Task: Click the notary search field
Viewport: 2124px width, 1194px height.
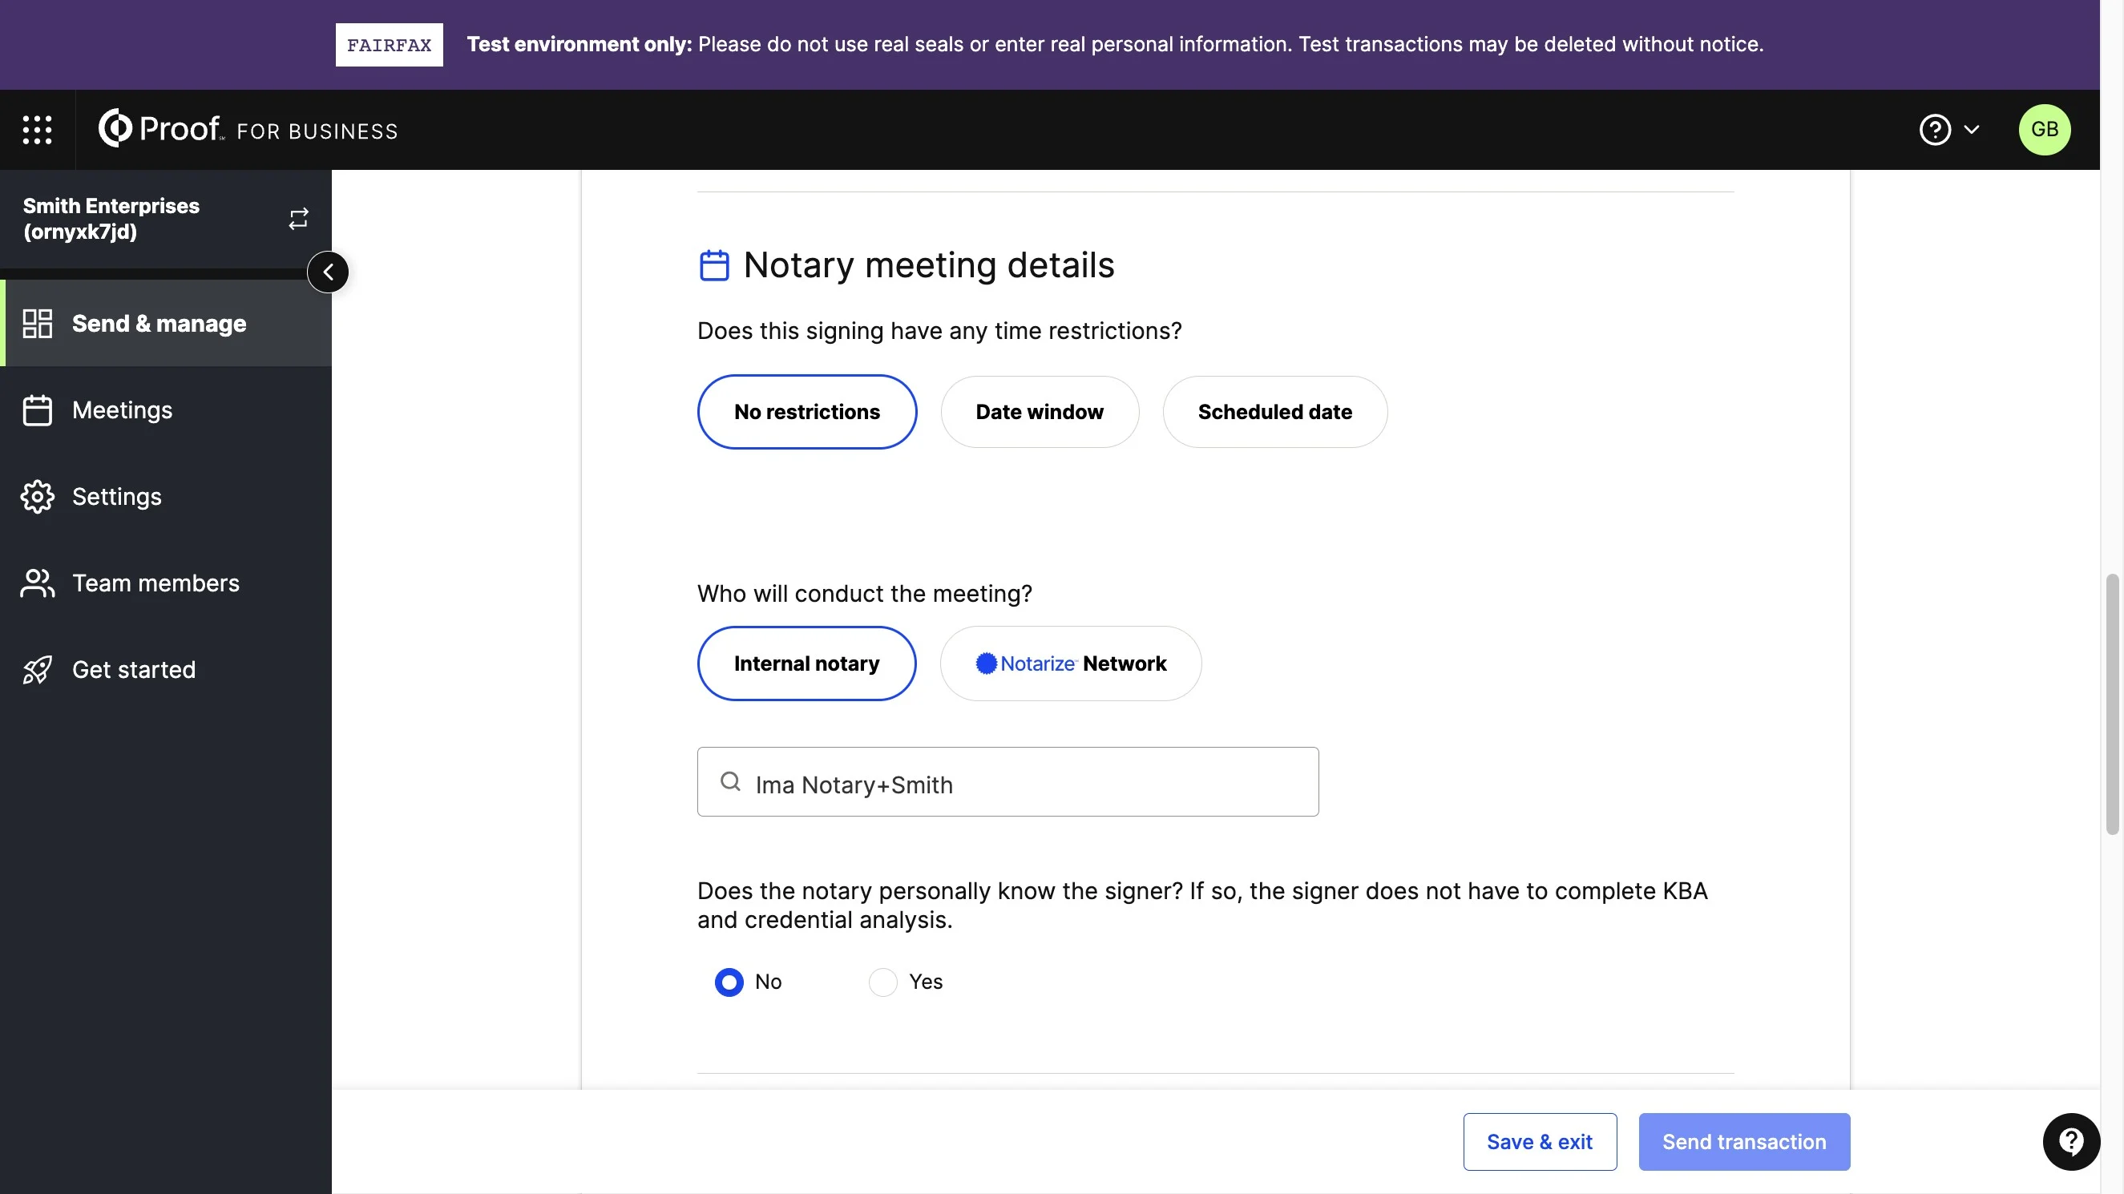Action: tap(1007, 781)
